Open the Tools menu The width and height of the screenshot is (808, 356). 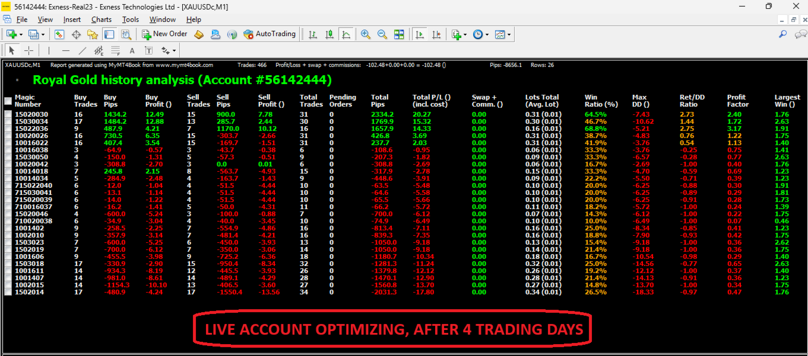coord(131,20)
